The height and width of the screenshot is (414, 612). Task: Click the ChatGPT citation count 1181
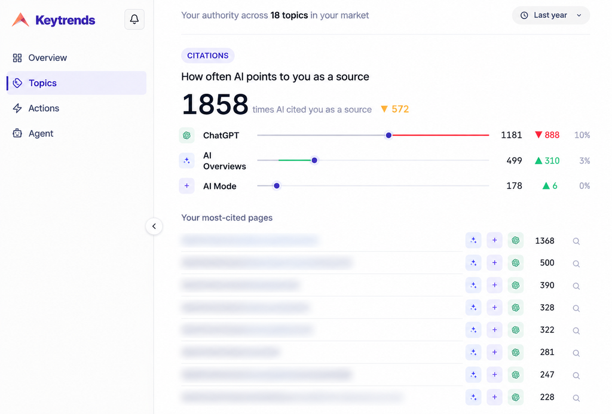click(512, 135)
